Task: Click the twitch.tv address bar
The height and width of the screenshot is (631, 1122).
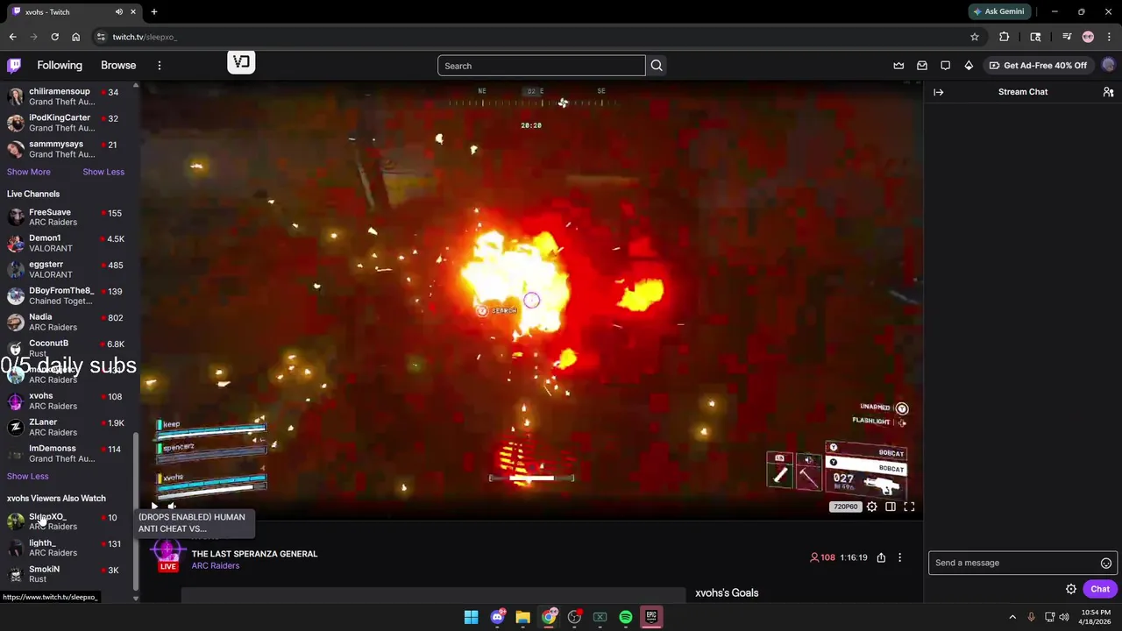Action: coord(526,37)
